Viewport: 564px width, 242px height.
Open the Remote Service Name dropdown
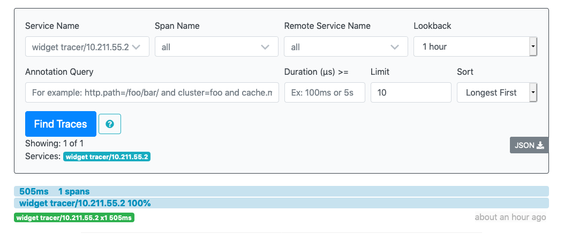345,47
